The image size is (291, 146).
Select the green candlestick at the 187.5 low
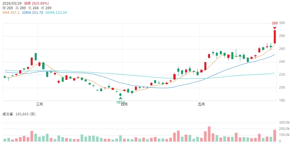click(x=120, y=94)
